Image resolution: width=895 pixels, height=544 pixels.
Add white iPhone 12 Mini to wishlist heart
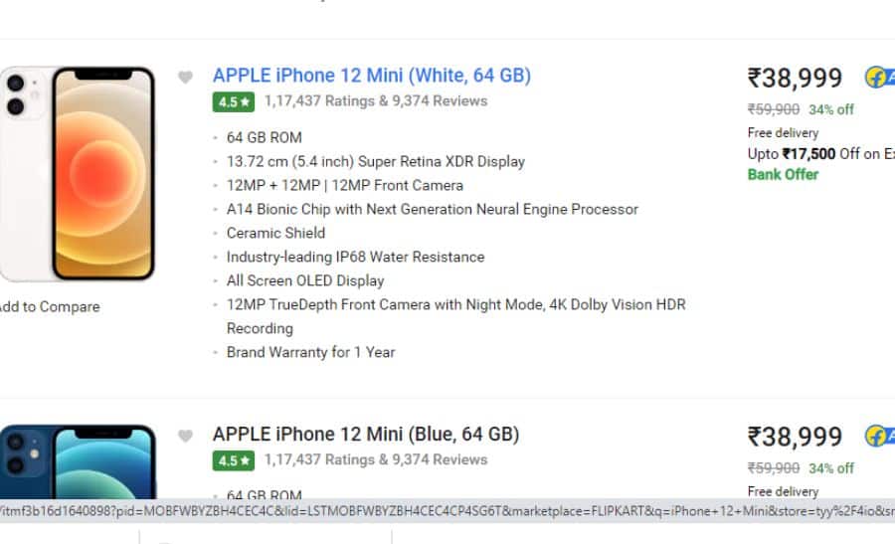point(185,77)
